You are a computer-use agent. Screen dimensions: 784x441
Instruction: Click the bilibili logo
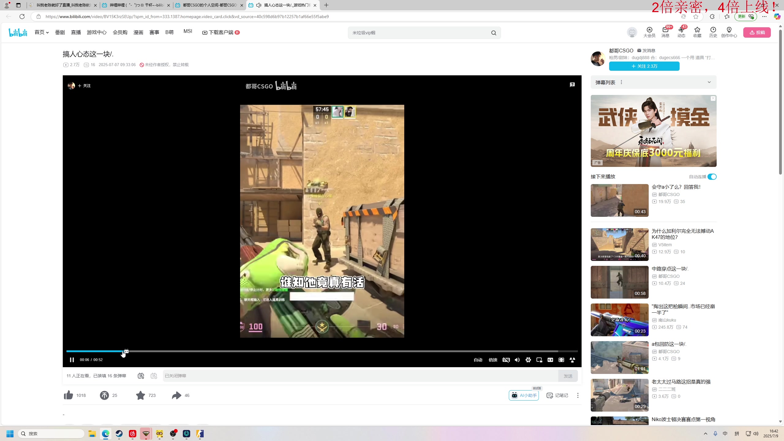(x=18, y=32)
